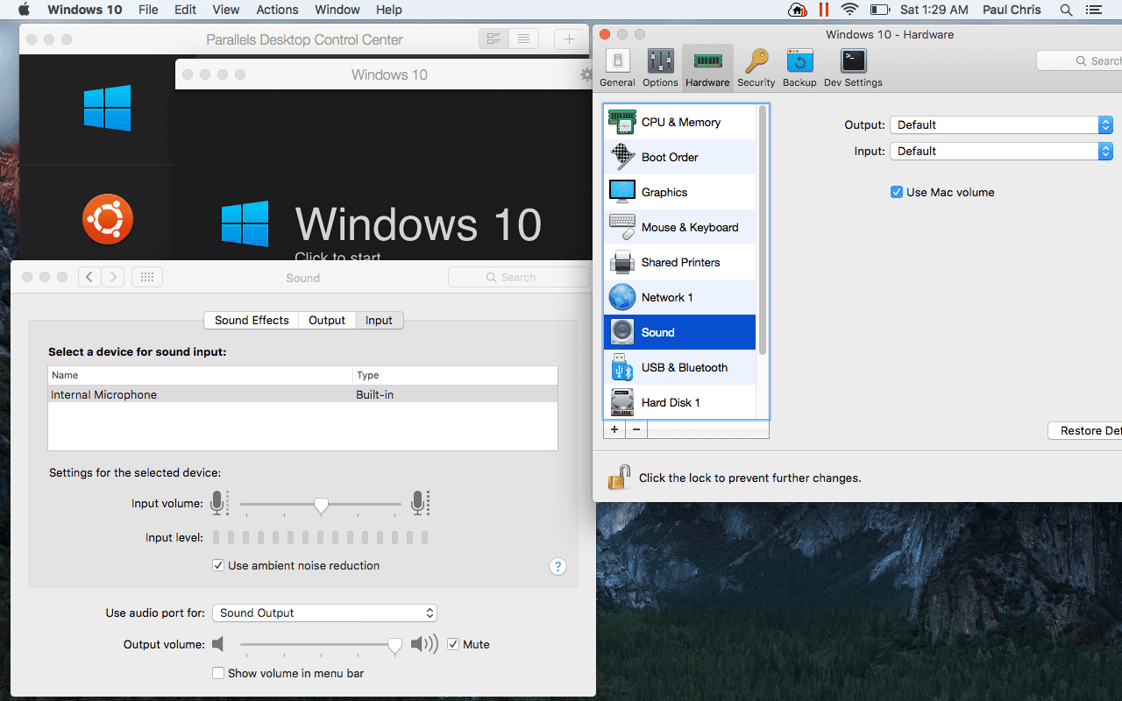
Task: Select Internal Microphone input device
Action: (x=303, y=394)
